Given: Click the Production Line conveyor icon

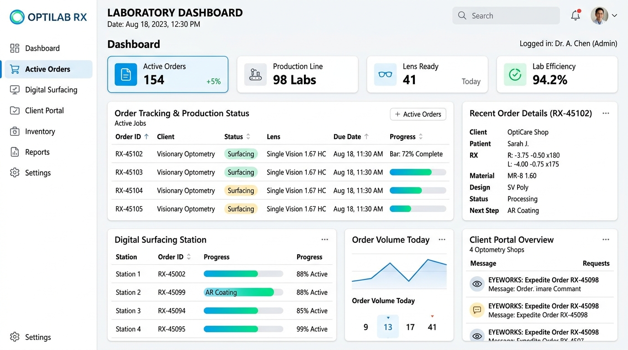Looking at the screenshot, I should coord(256,74).
